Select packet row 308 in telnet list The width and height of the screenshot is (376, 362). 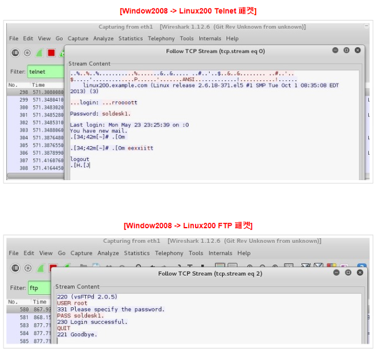[36, 168]
